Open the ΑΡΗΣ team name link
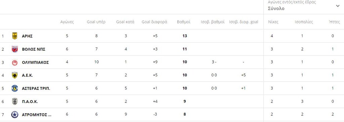 pos(27,36)
